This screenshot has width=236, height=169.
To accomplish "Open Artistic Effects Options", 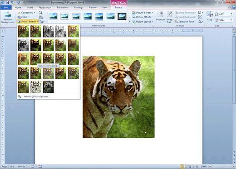I will pos(37,97).
